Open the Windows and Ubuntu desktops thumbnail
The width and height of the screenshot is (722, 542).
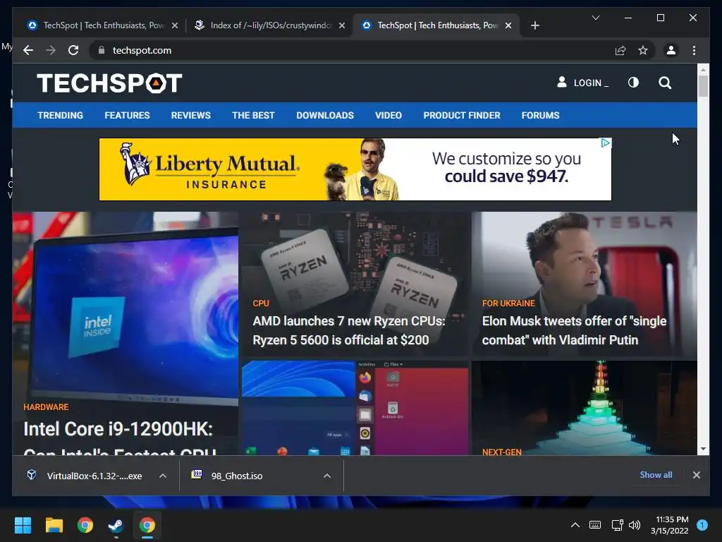point(355,408)
